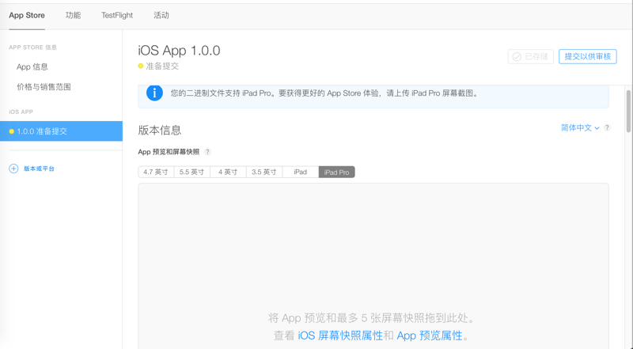Open App 信息 in sidebar

pos(32,66)
